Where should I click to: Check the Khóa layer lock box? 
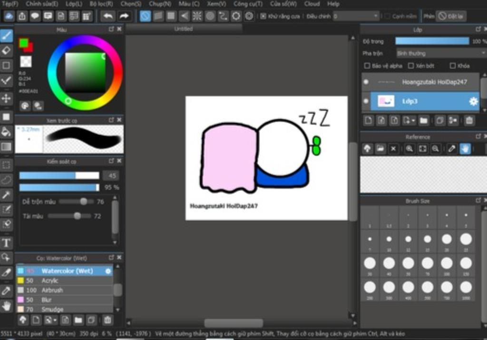[453, 66]
